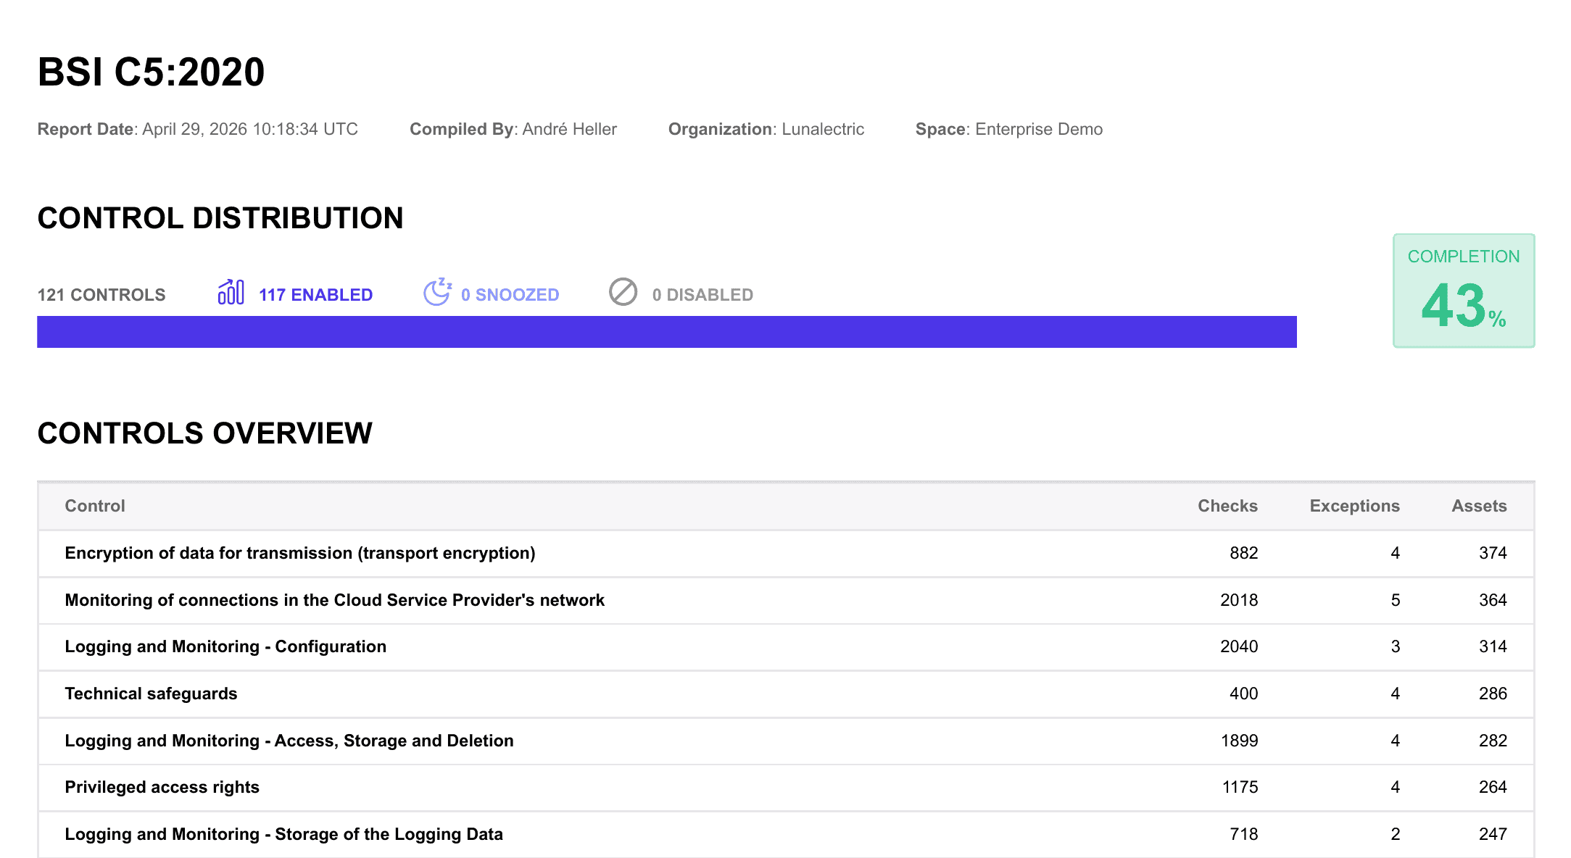Click checks value 400
Viewport: 1571px width, 858px height.
[x=1243, y=694]
